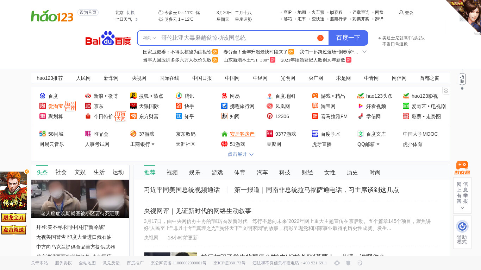
Task: Click the 游戏 gamepad icon
Action: pos(315,96)
